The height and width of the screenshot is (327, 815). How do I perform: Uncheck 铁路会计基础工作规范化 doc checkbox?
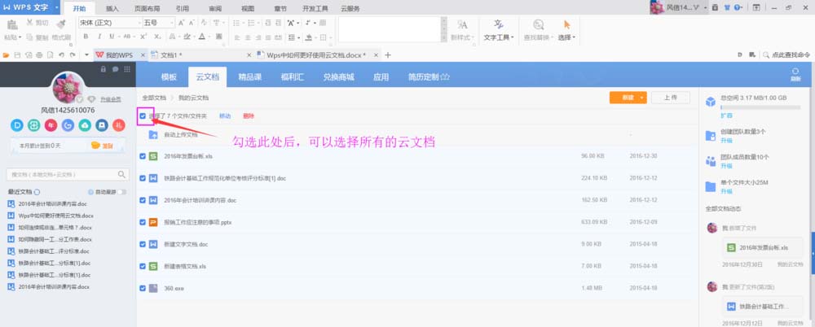143,178
